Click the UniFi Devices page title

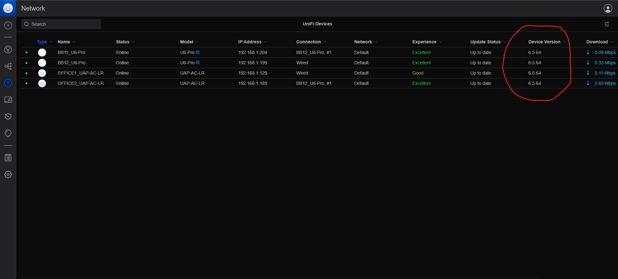pyautogui.click(x=317, y=24)
